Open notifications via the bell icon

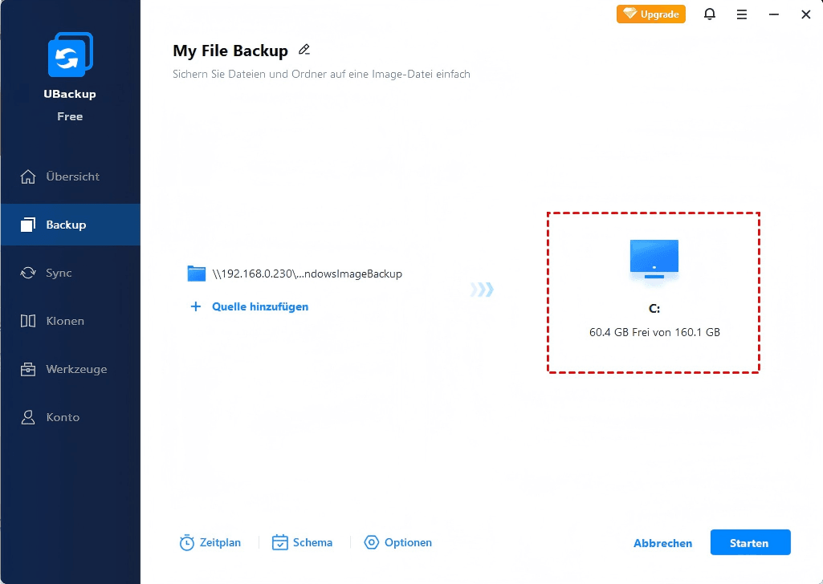[x=710, y=14]
